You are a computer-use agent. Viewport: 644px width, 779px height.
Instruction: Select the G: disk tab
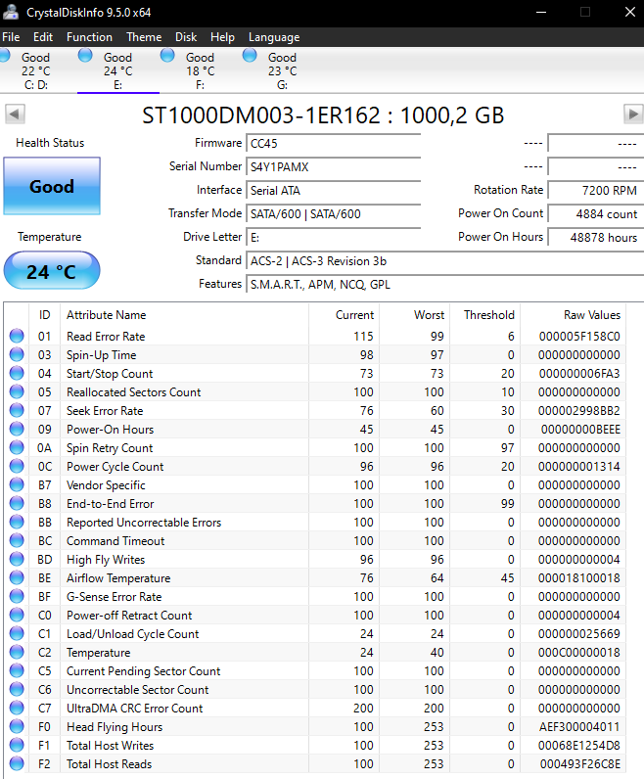pyautogui.click(x=282, y=70)
